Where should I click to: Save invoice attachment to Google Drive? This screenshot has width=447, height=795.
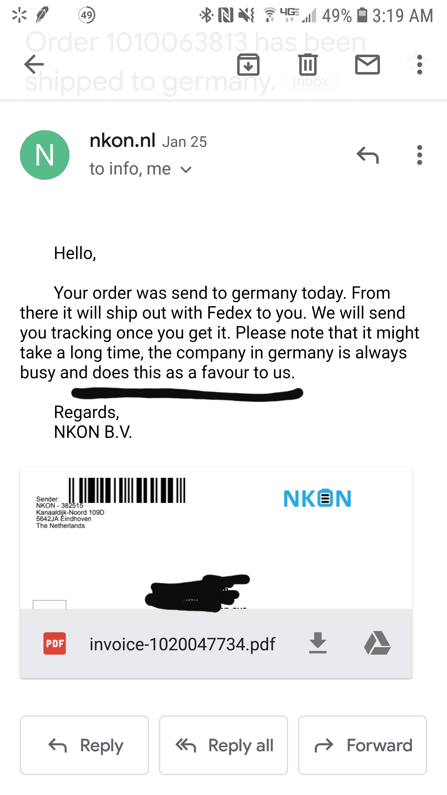tap(377, 643)
